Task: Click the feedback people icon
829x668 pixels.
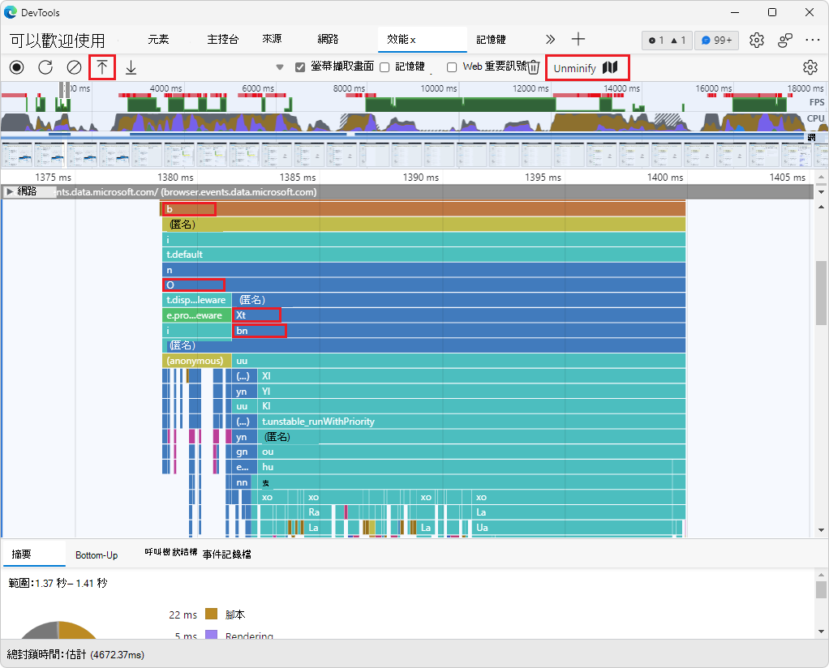Action: click(x=784, y=40)
